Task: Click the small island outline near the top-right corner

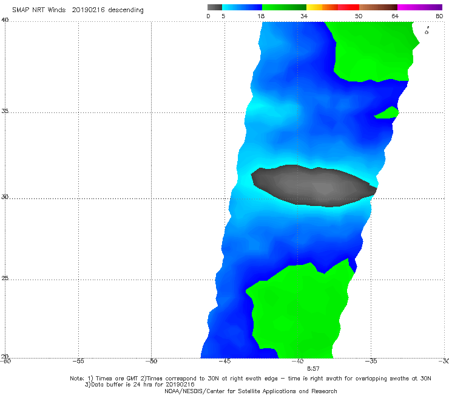Action: tap(427, 31)
